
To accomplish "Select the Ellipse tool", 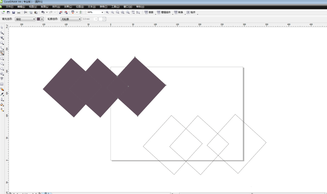I will pyautogui.click(x=2, y=64).
